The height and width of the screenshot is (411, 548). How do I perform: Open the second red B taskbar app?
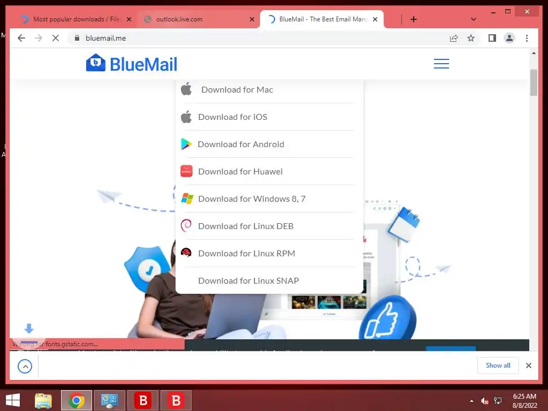pyautogui.click(x=176, y=400)
